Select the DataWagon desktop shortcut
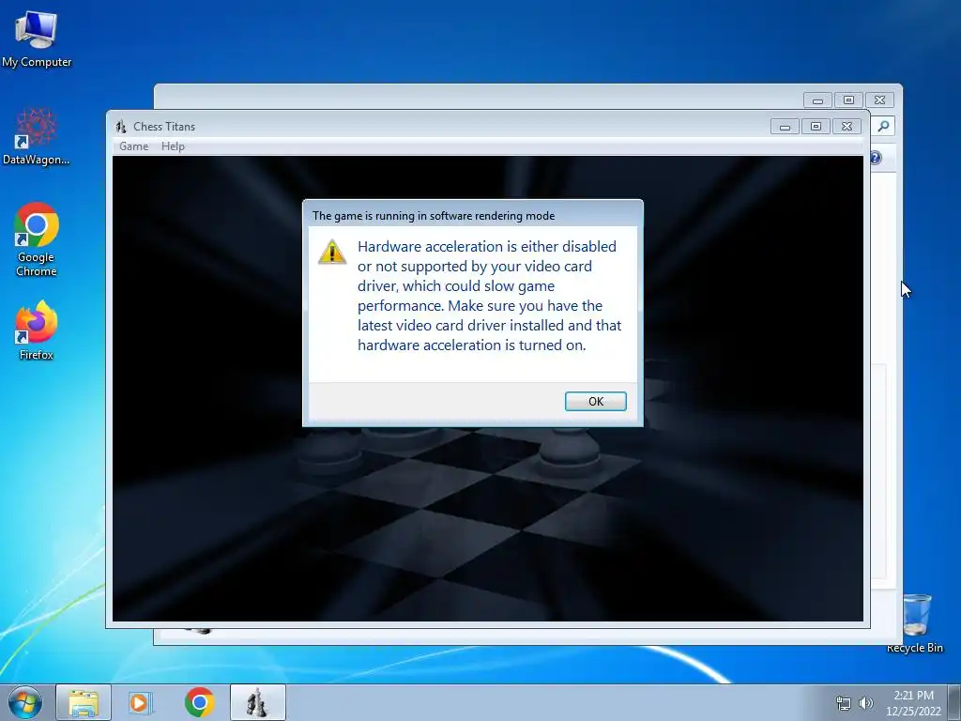Screen dimensions: 961x721 tap(37, 136)
